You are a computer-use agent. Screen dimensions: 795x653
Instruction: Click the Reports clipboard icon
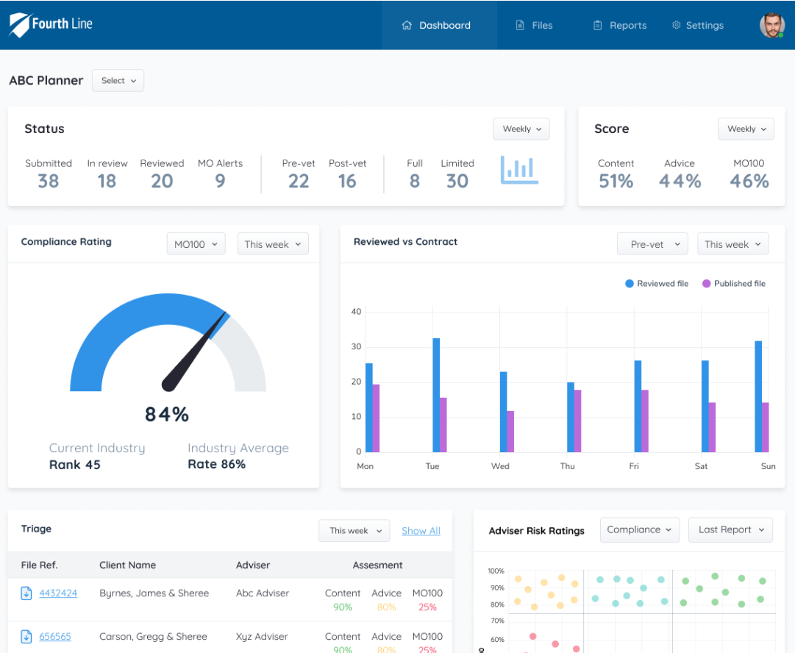point(598,25)
